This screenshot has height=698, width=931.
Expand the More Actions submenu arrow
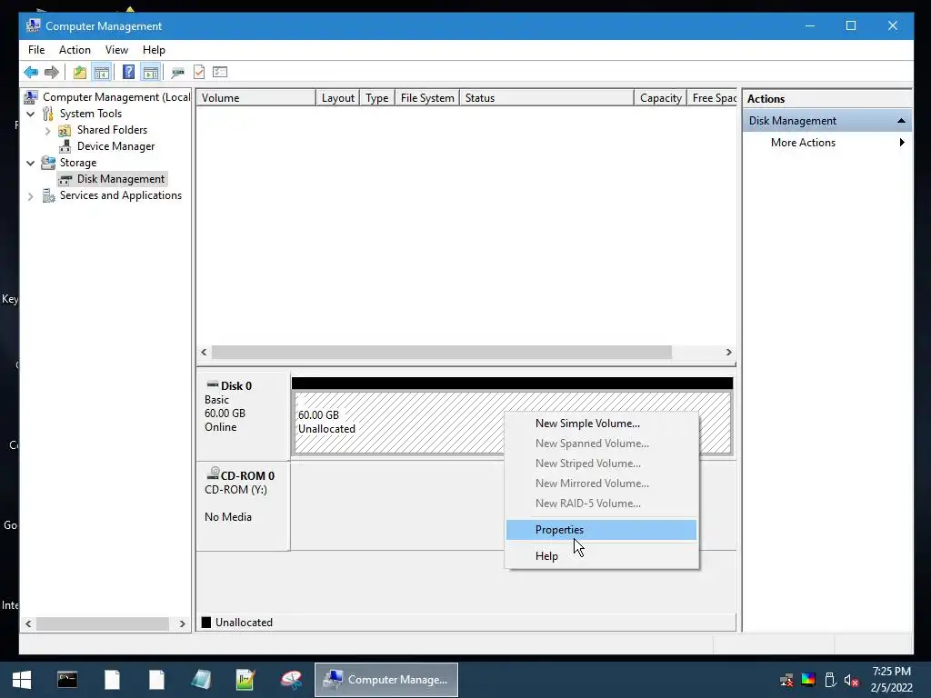click(x=902, y=143)
